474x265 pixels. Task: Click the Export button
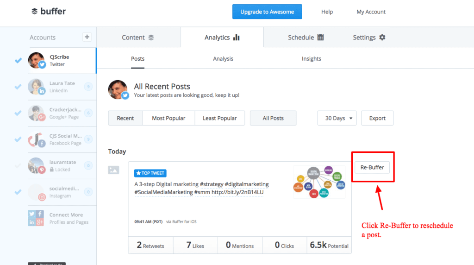point(377,118)
